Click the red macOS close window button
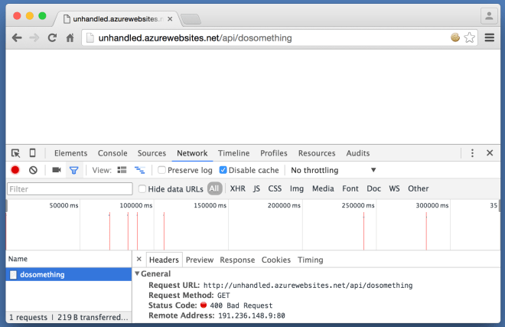Image resolution: width=505 pixels, height=327 pixels. (17, 15)
